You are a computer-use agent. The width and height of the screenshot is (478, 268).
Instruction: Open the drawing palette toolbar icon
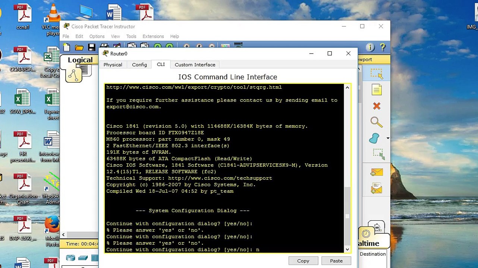pyautogui.click(x=225, y=47)
